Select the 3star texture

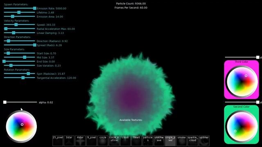(x=69, y=141)
